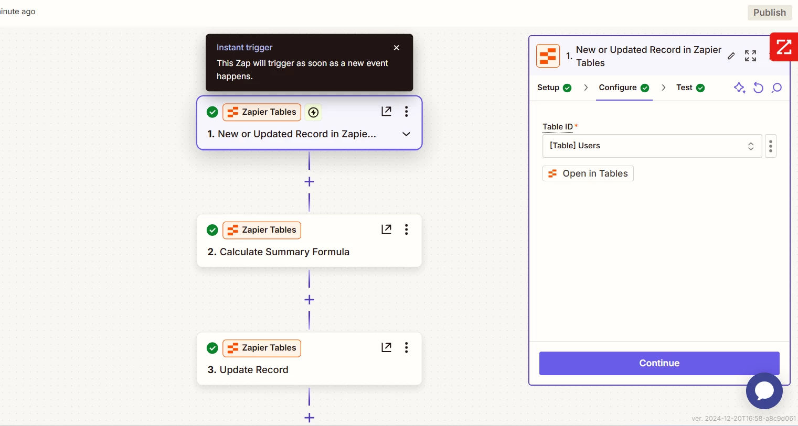
Task: Close the Instant trigger tooltip
Action: 397,48
